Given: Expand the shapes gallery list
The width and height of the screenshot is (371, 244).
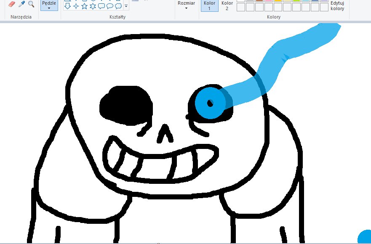Looking at the screenshot, I should click(126, 6).
